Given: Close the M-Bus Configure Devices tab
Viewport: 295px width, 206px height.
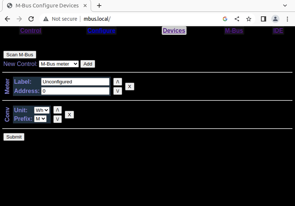Looking at the screenshot, I should click(85, 6).
